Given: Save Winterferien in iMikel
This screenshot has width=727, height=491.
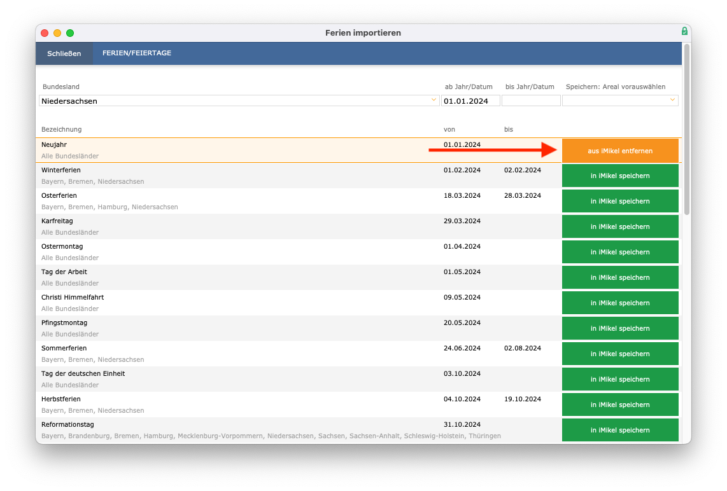Looking at the screenshot, I should (620, 176).
